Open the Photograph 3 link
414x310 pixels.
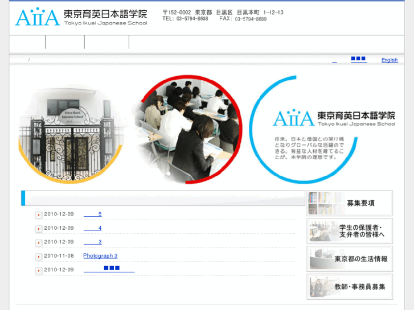[x=100, y=255]
